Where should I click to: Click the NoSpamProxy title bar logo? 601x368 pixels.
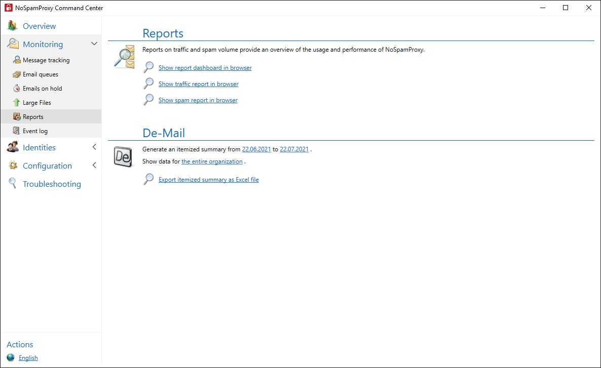(x=8, y=8)
